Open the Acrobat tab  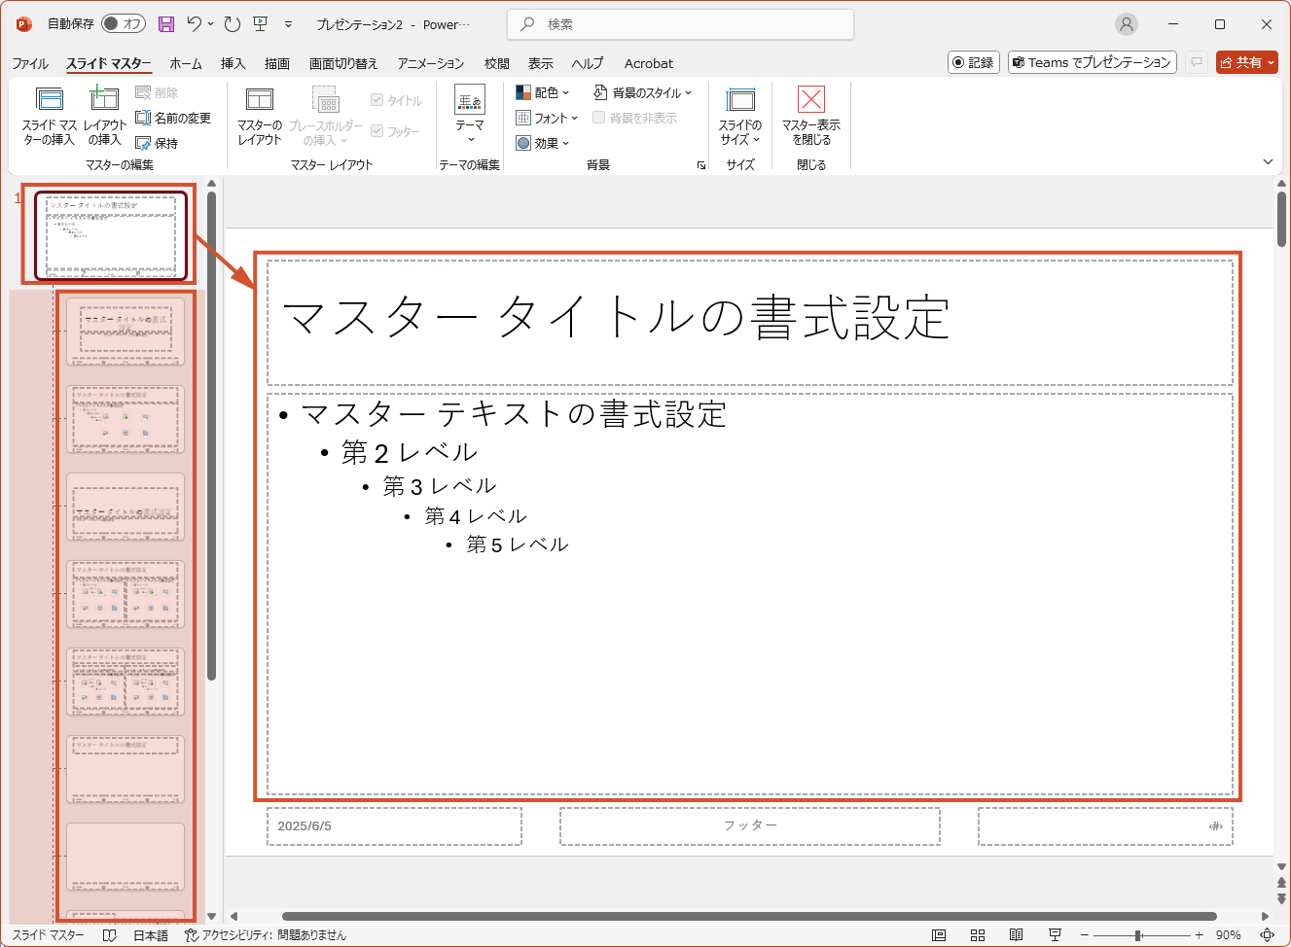tap(649, 63)
